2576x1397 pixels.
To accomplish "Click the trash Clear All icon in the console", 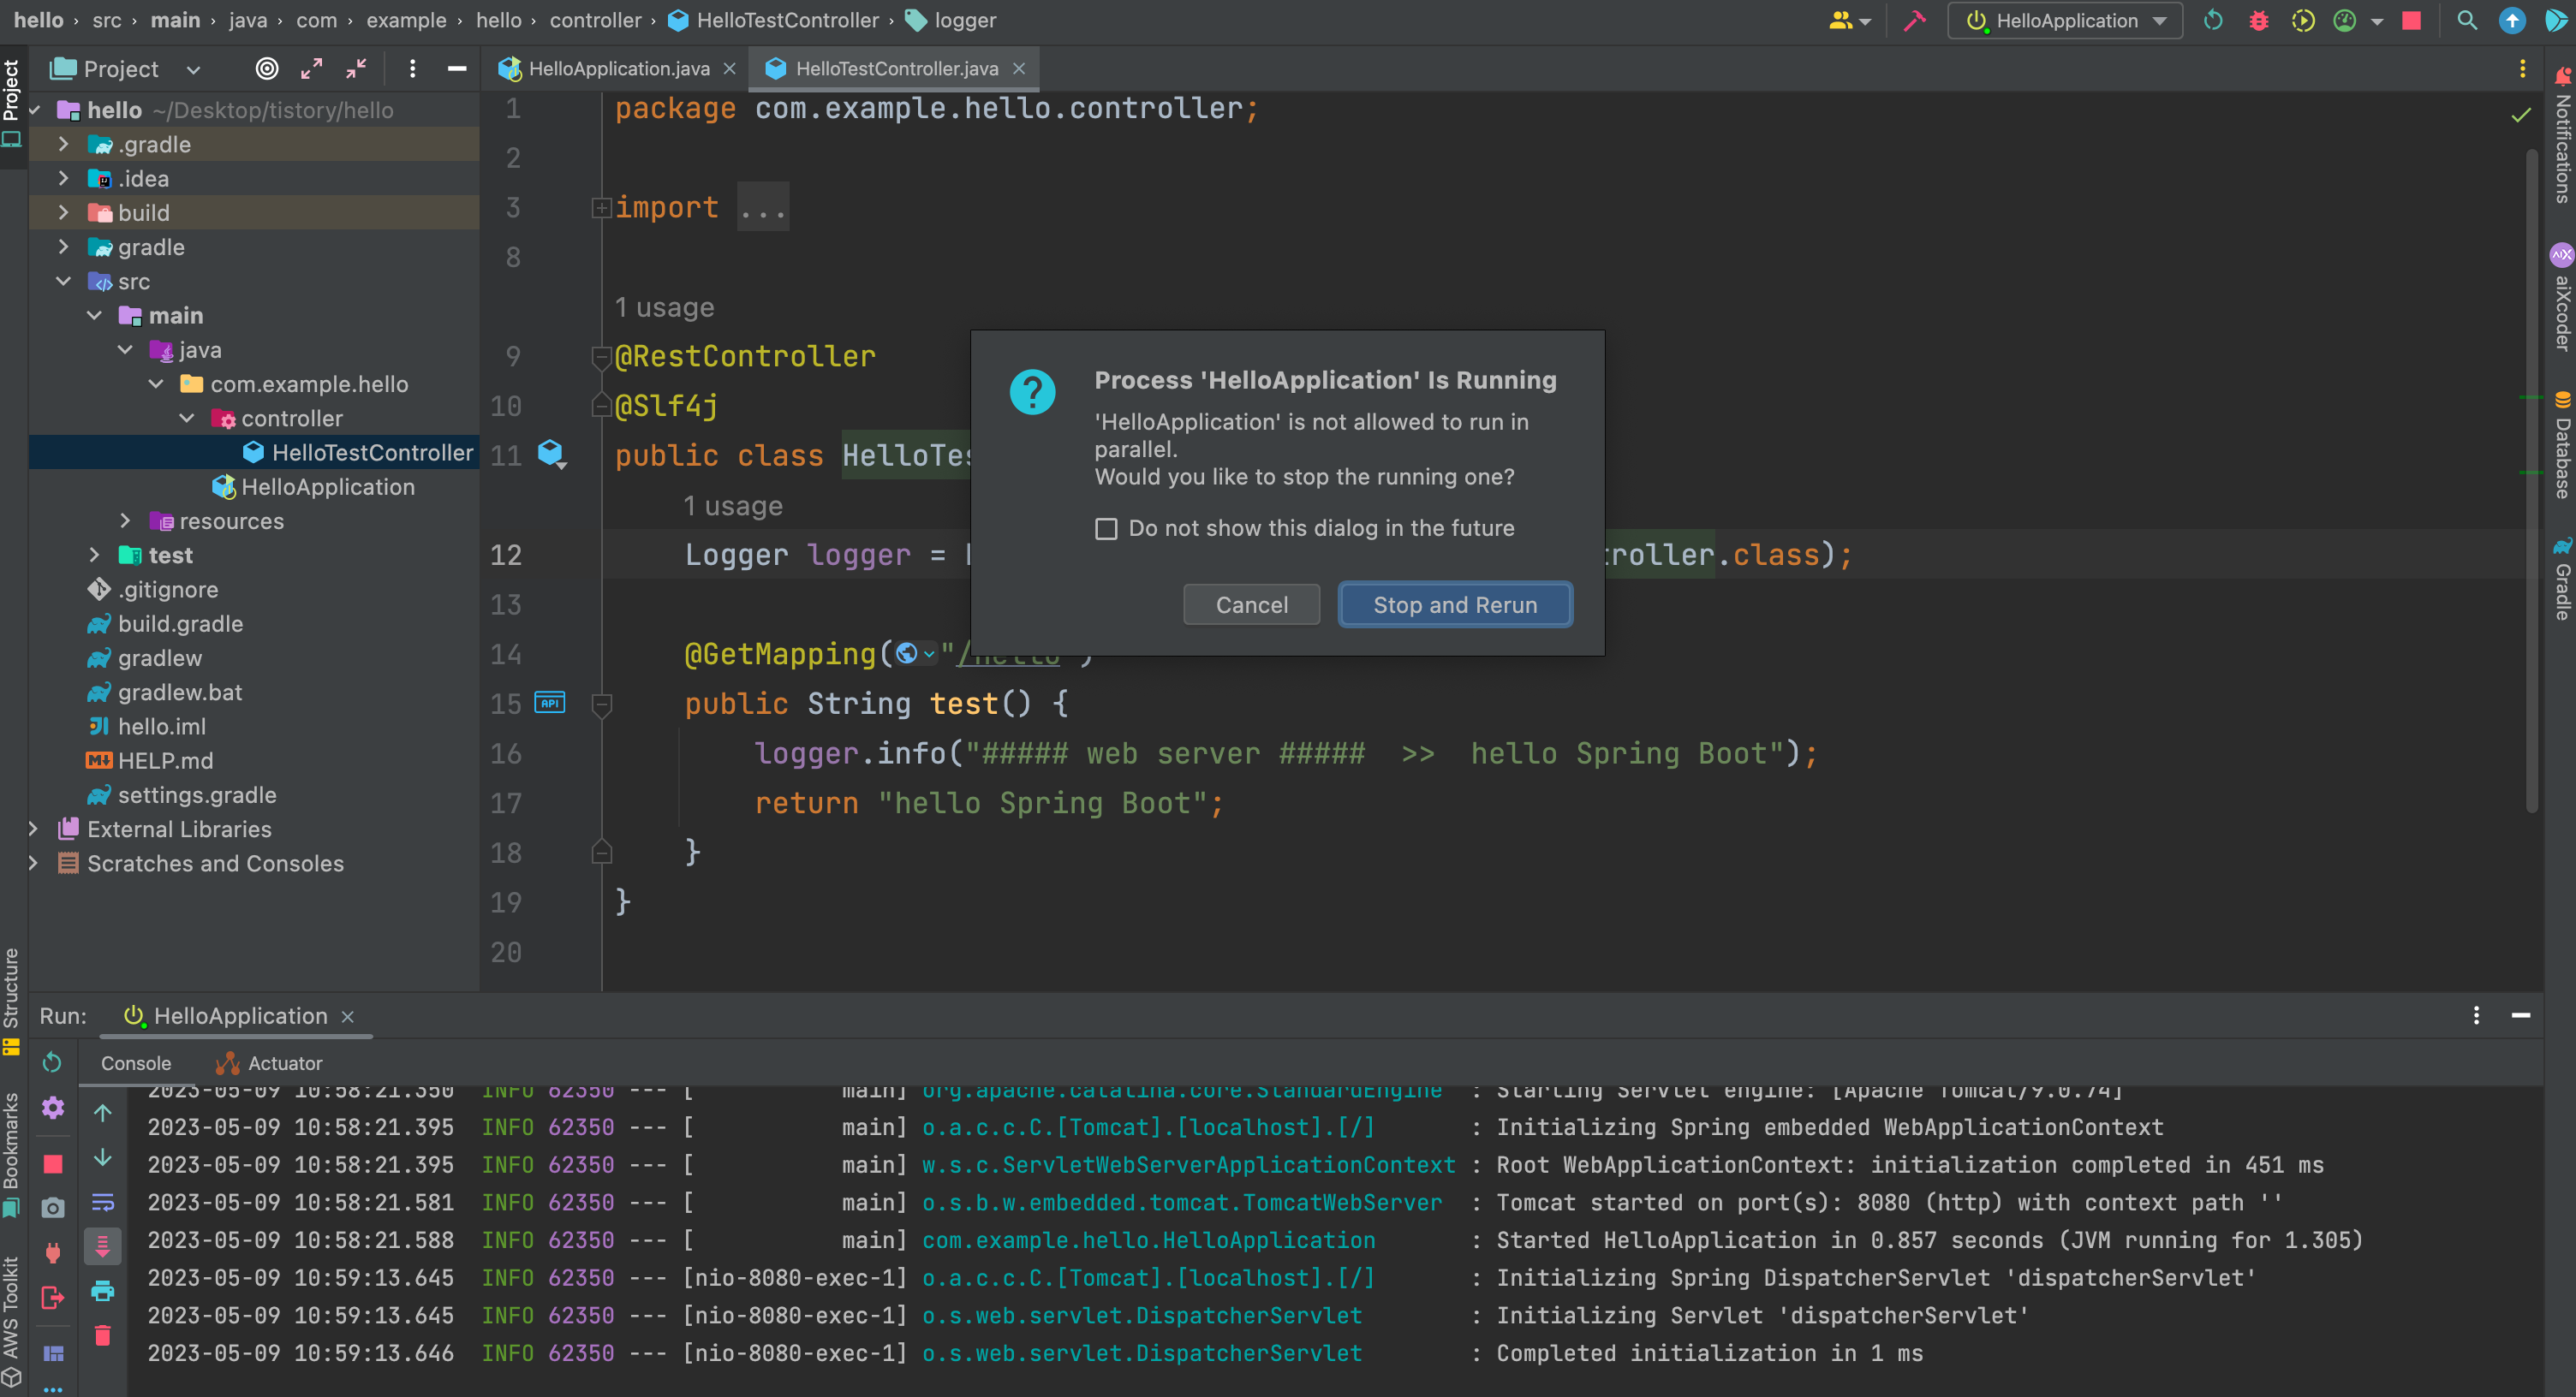I will pyautogui.click(x=102, y=1336).
